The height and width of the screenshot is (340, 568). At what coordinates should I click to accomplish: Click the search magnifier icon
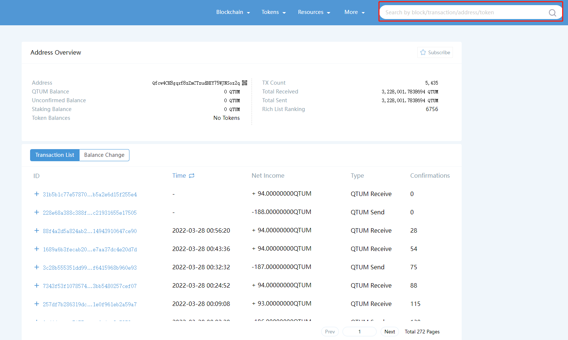pyautogui.click(x=552, y=13)
